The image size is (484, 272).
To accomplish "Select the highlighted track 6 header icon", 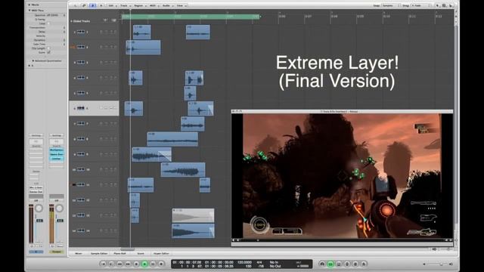I will [81, 108].
